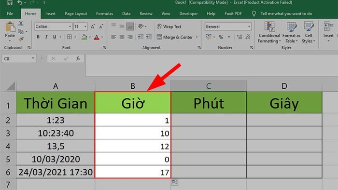Click the Borders icon
The width and height of the screenshot is (338, 190).
point(69,37)
